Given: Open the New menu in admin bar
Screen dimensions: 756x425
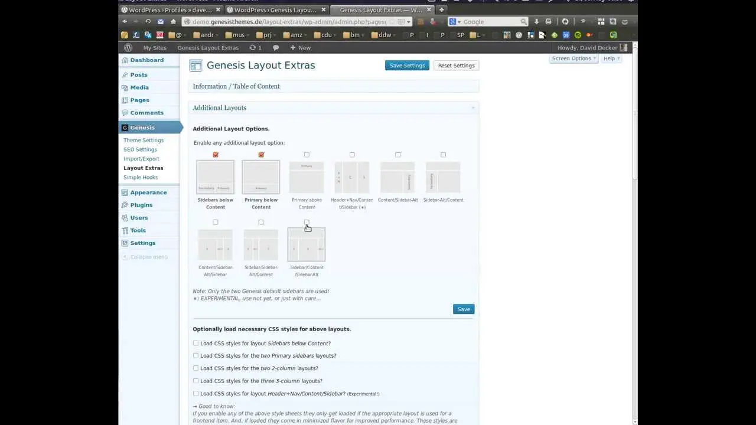Looking at the screenshot, I should pyautogui.click(x=300, y=48).
